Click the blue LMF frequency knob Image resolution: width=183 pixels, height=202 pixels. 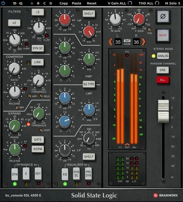pyautogui.click(x=89, y=109)
